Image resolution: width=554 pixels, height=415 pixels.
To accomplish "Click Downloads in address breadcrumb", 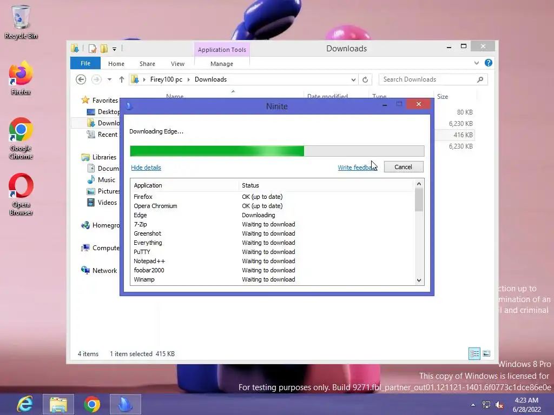I will 210,79.
